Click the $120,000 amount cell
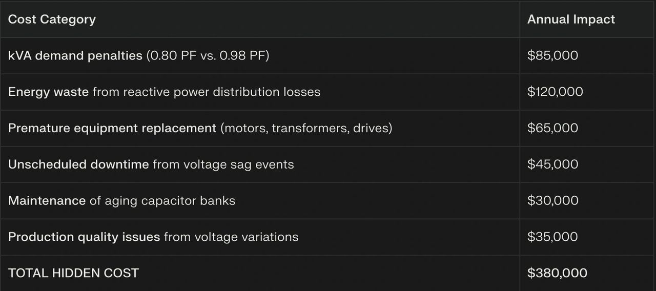656x291 pixels. [x=555, y=92]
